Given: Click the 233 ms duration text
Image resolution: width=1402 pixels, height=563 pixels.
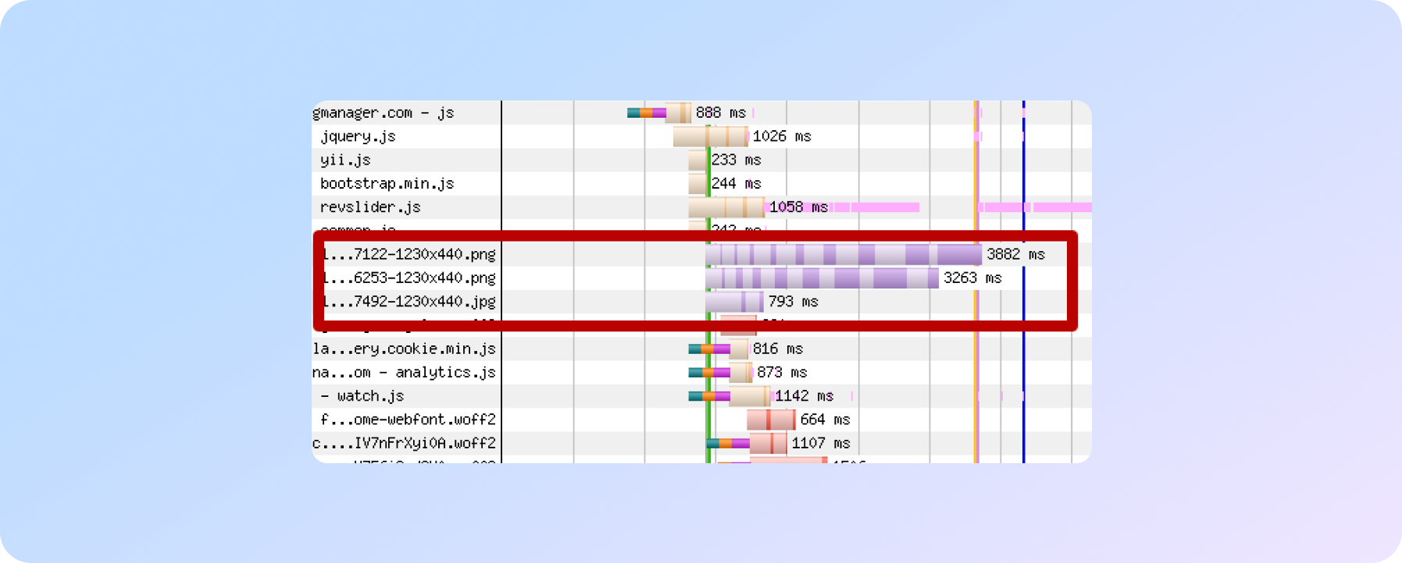Looking at the screenshot, I should click(737, 160).
